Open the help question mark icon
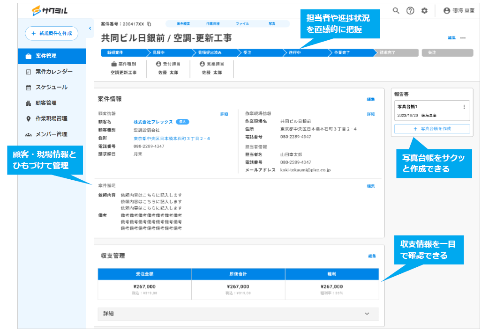Image resolution: width=504 pixels, height=330 pixels. [410, 11]
